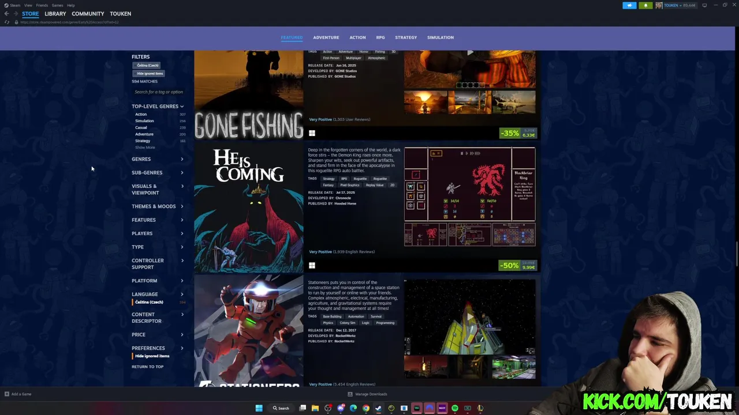The width and height of the screenshot is (739, 415).
Task: Expand the Features filter section
Action: click(158, 220)
